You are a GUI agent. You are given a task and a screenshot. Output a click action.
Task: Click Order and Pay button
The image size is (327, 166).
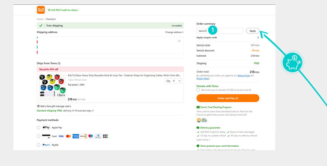(228, 98)
